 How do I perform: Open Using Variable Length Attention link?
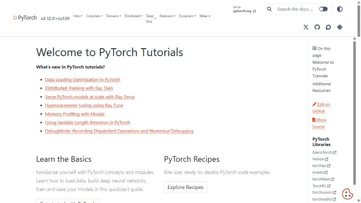tap(87, 122)
